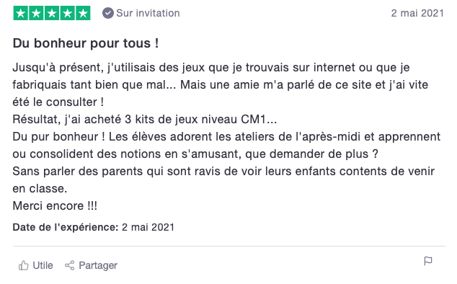This screenshot has height=284, width=457.
Task: Click the thumbs-up Utile icon
Action: 24,265
